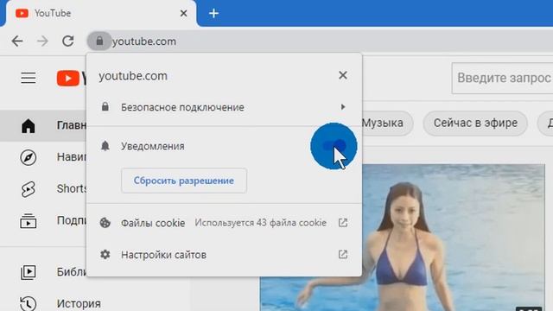Click the youtube.com popup heading text
553x311 pixels.
[133, 76]
